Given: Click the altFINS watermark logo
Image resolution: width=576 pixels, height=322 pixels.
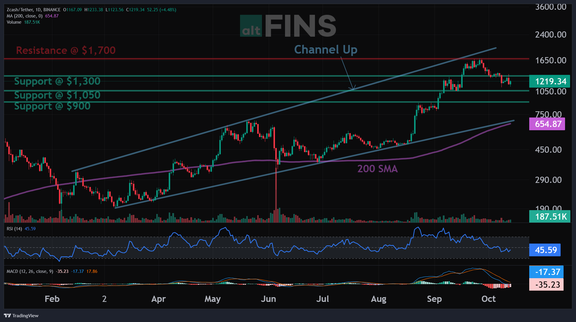Looking at the screenshot, I should click(x=288, y=26).
